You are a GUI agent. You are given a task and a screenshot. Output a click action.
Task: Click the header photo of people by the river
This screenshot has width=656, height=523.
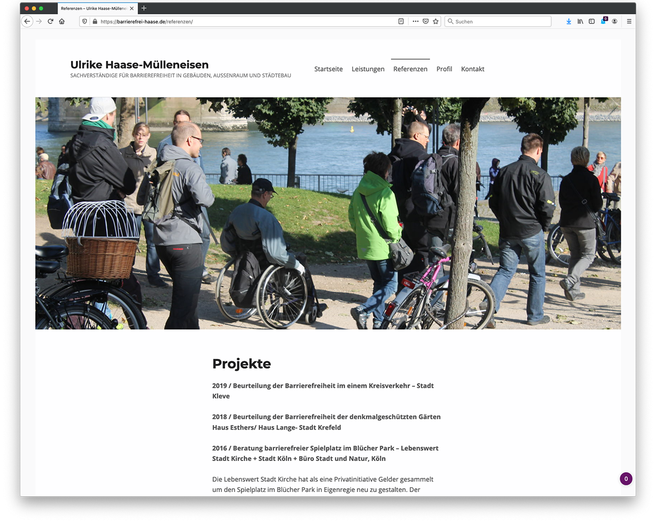[328, 213]
